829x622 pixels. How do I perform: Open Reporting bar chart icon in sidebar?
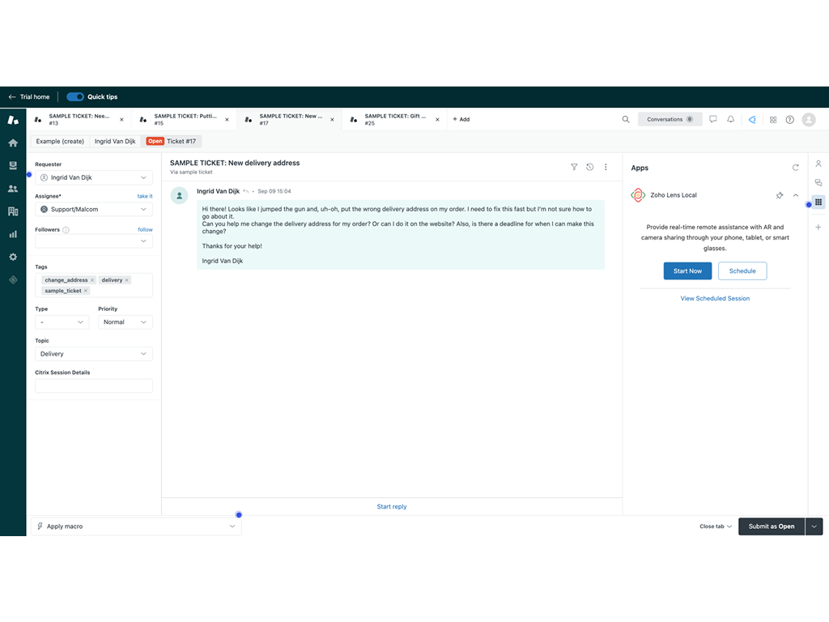[x=13, y=234]
